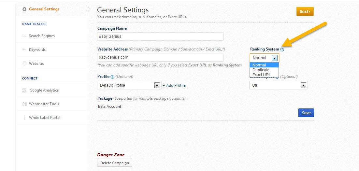Open General Settings in the sidebar
Screen dimensions: 359x171
click(44, 9)
